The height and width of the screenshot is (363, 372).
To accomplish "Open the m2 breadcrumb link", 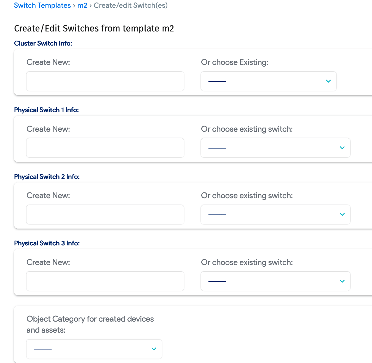I will (x=83, y=5).
